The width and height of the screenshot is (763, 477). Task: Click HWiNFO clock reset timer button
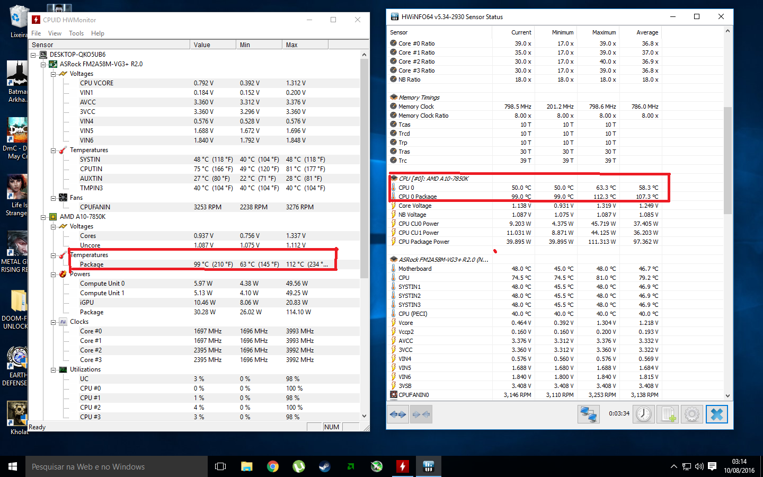point(644,414)
